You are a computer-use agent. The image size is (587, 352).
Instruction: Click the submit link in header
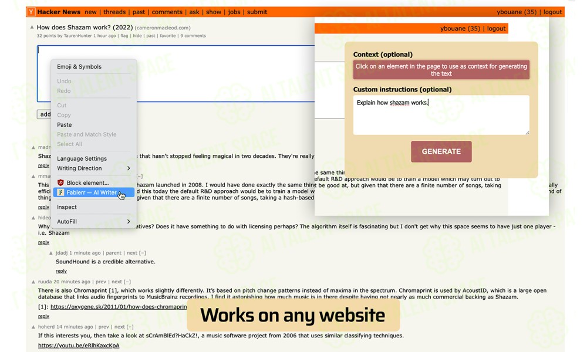[x=257, y=12]
